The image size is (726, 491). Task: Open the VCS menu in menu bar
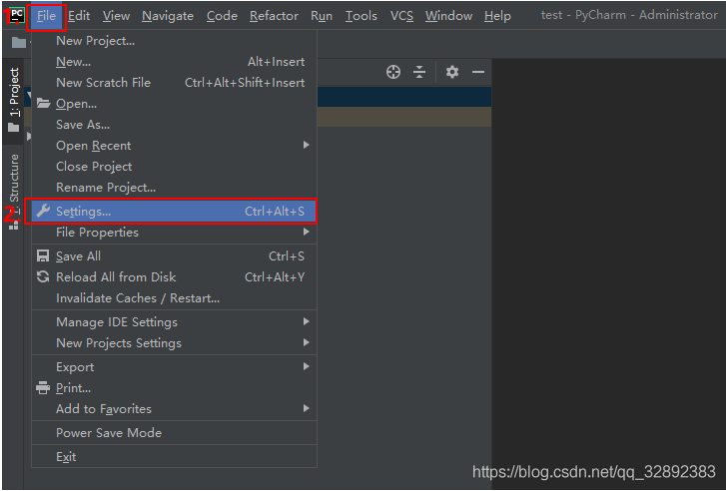401,15
